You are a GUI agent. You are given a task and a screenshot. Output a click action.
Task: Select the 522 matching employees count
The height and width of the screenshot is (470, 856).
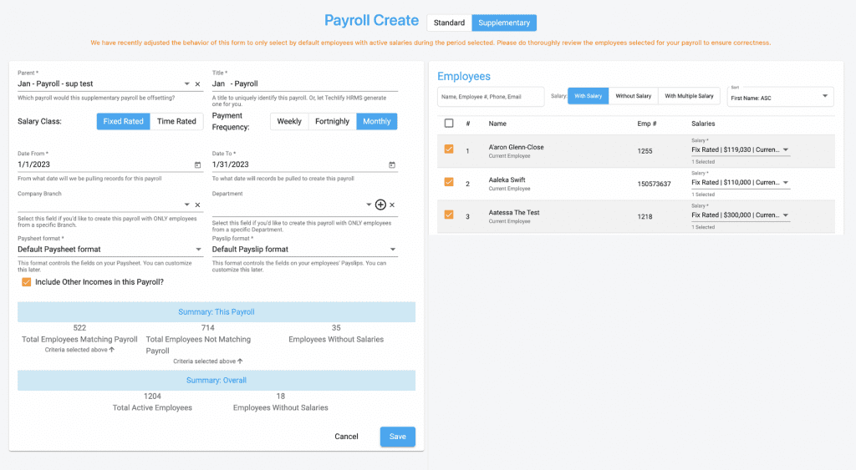(x=79, y=328)
